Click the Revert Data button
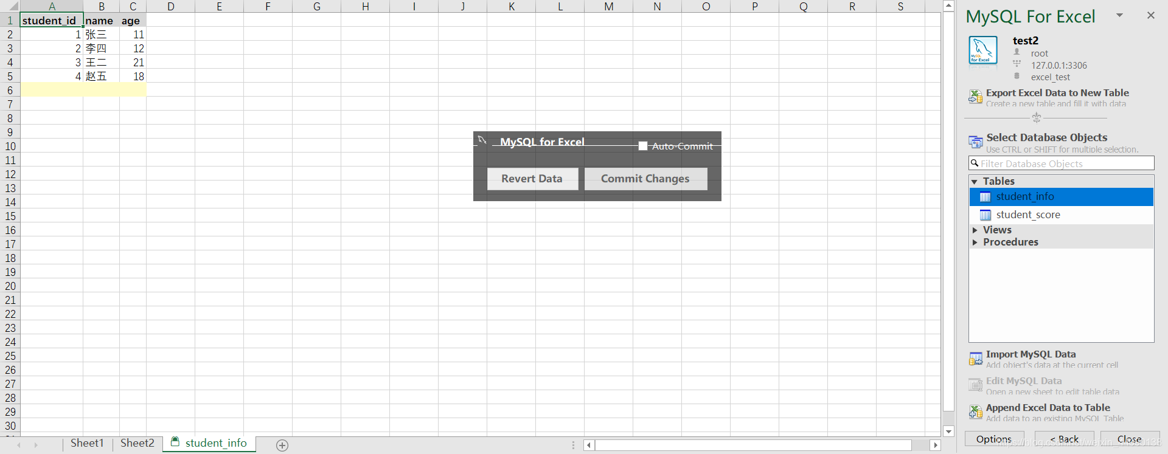Screen dimensions: 1168x454 tap(532, 179)
